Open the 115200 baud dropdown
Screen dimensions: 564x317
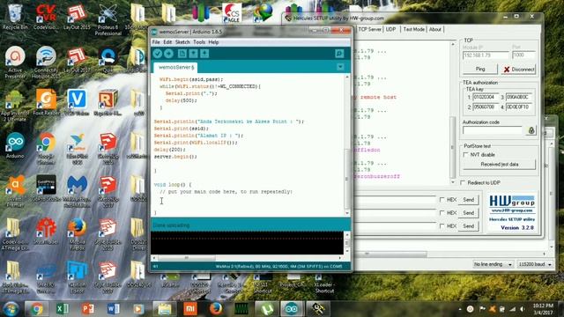coord(535,264)
